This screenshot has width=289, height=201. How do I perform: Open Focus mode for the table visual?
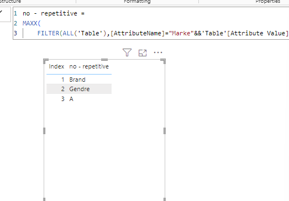(x=143, y=53)
